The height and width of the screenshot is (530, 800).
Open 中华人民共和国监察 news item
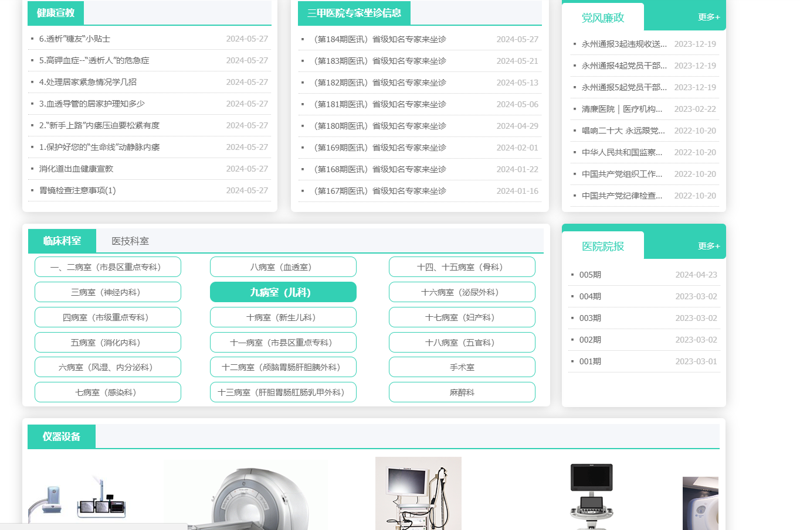click(x=622, y=153)
